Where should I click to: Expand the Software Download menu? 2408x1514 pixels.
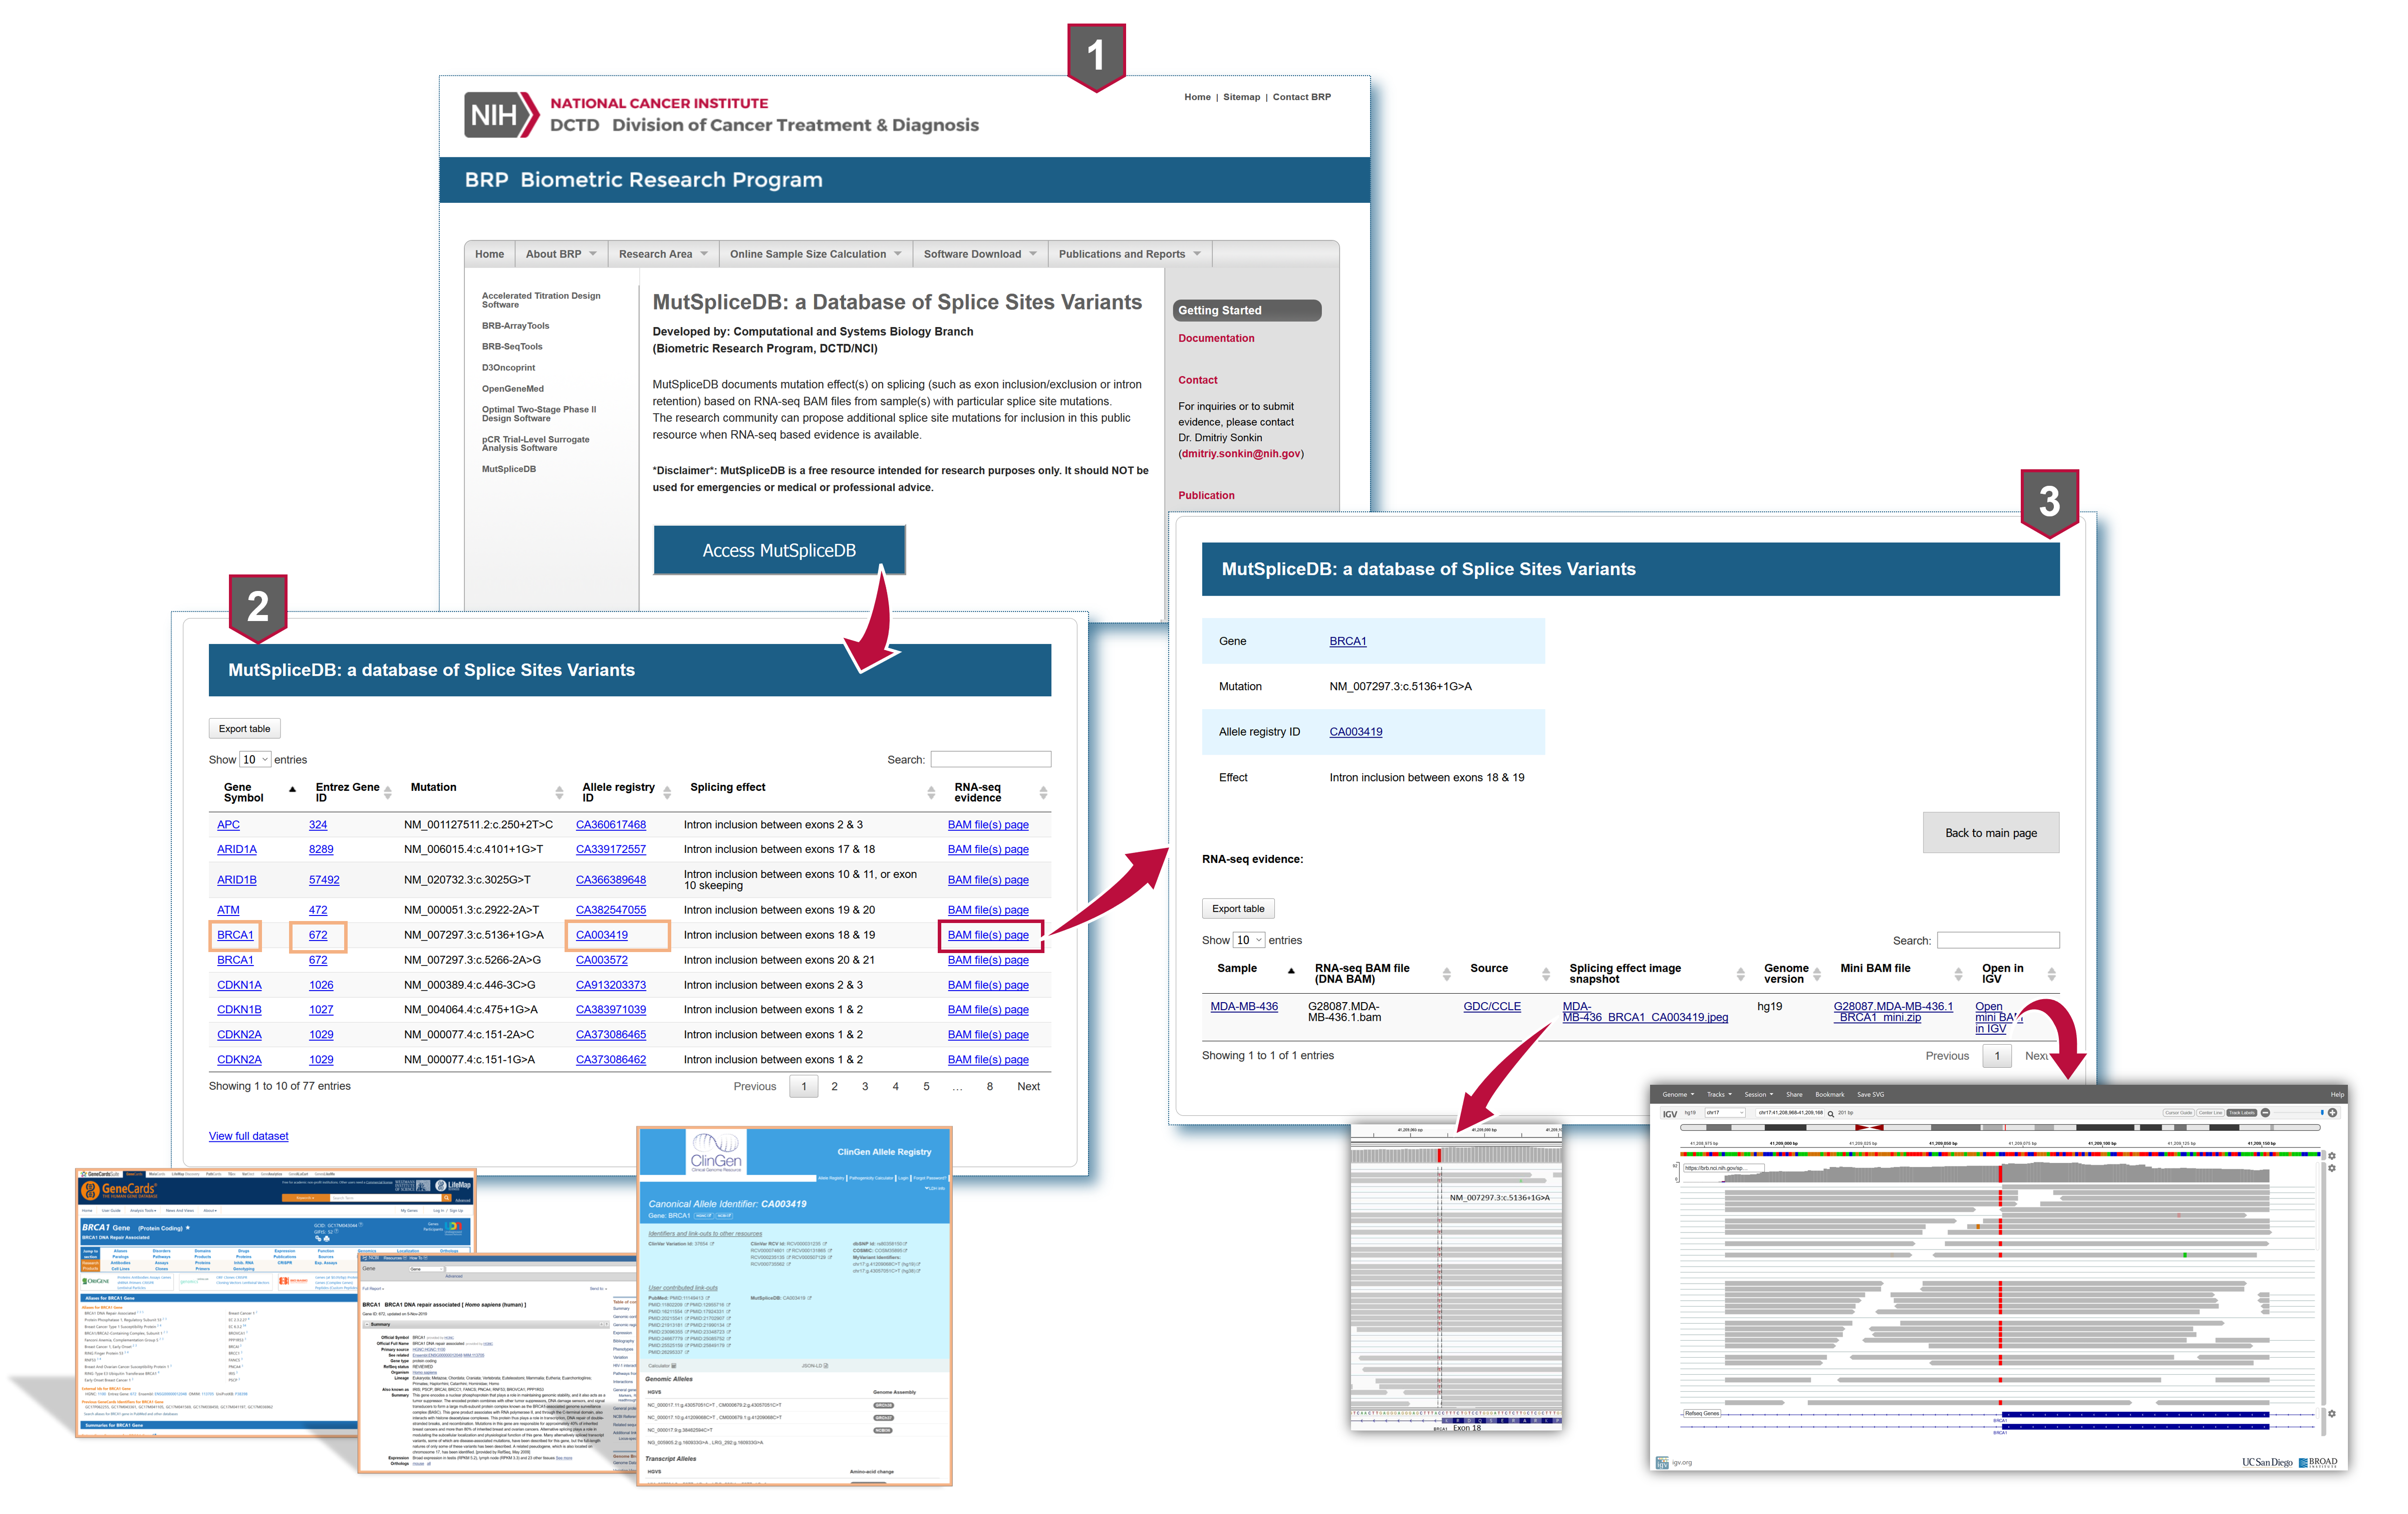coord(980,254)
